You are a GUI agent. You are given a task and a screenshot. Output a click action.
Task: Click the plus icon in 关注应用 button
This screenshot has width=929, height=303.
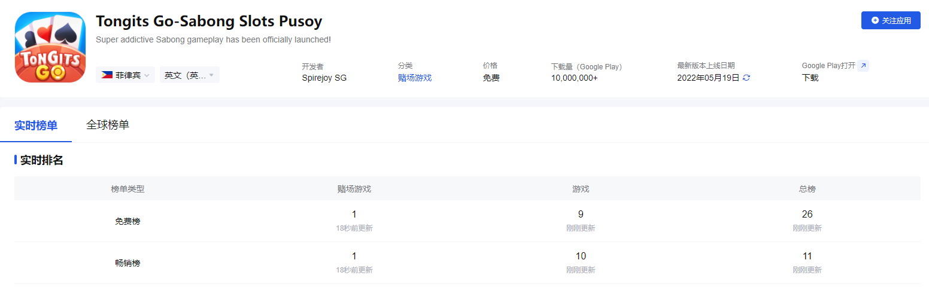click(x=875, y=20)
